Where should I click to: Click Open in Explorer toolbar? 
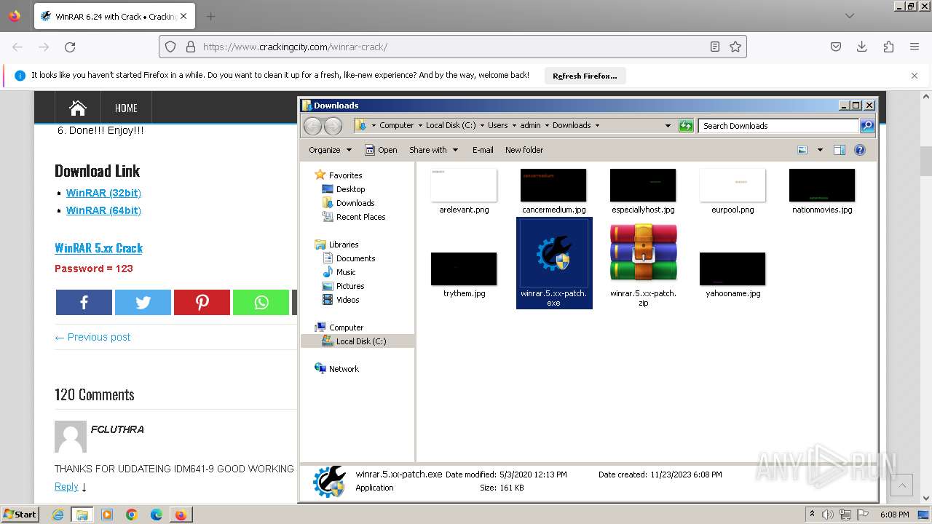(381, 150)
